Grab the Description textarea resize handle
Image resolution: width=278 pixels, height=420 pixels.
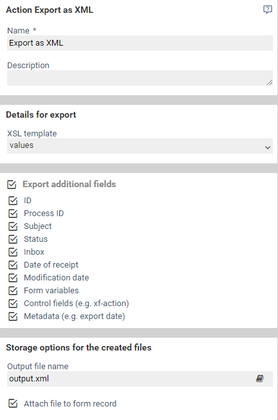pos(270,82)
